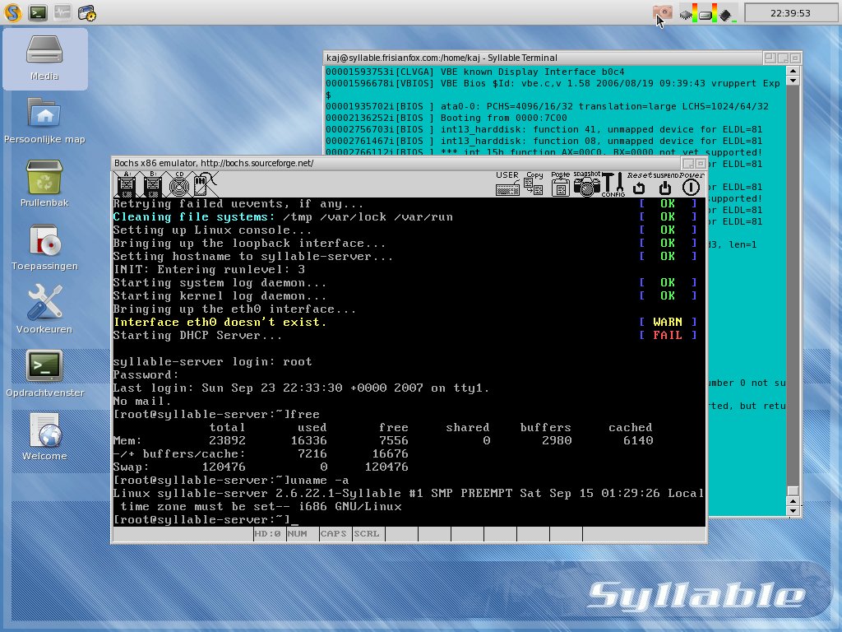Take a Bochs snapshot with camera icon
The height and width of the screenshot is (632, 842).
point(586,184)
